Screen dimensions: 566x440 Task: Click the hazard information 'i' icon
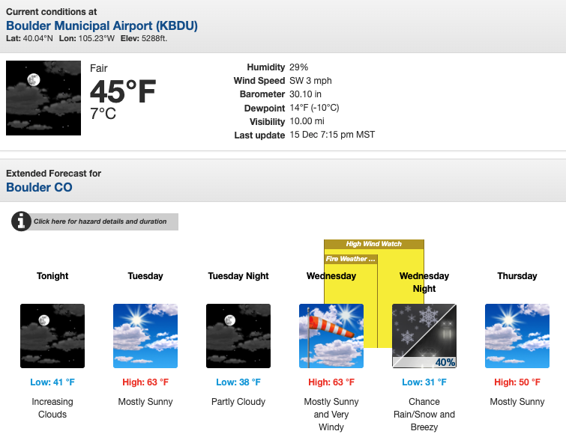click(x=21, y=221)
